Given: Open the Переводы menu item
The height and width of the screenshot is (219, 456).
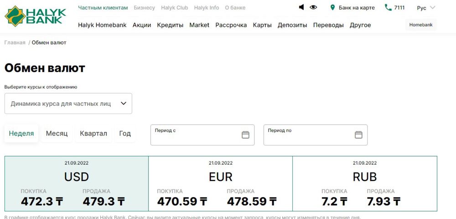Looking at the screenshot, I should [x=328, y=25].
